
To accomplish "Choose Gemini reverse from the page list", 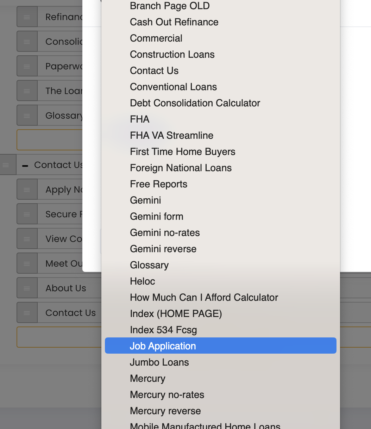I will click(x=163, y=249).
